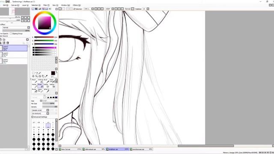This screenshot has width=274, height=154.
Task: Choose the Brush tool
Action: [x=46, y=81]
